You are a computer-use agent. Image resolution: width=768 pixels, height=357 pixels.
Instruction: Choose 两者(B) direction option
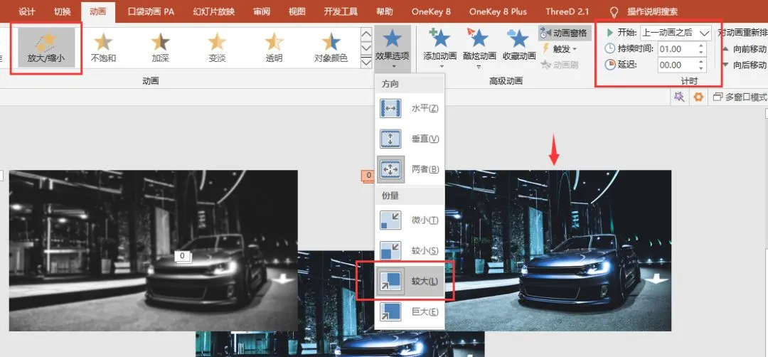coord(410,169)
